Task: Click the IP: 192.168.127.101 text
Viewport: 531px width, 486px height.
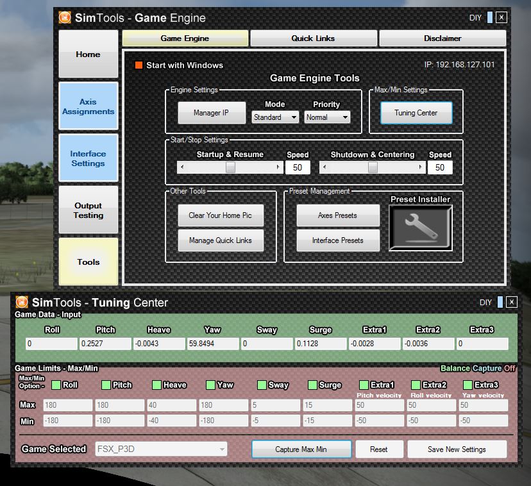Action: tap(460, 65)
